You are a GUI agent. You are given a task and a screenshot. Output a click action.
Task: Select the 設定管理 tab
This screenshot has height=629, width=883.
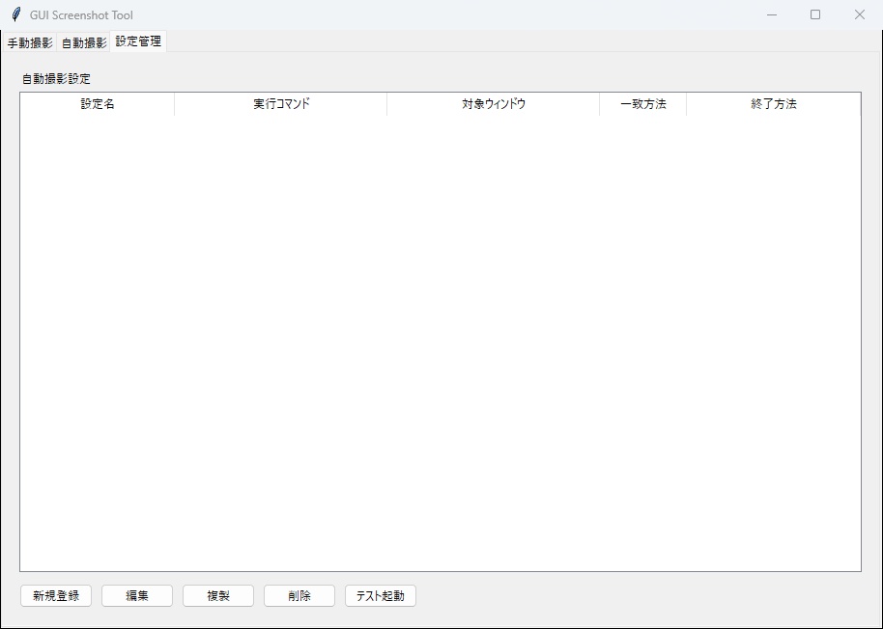click(138, 41)
